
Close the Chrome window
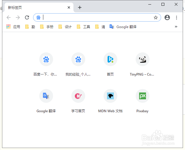coord(176,4)
